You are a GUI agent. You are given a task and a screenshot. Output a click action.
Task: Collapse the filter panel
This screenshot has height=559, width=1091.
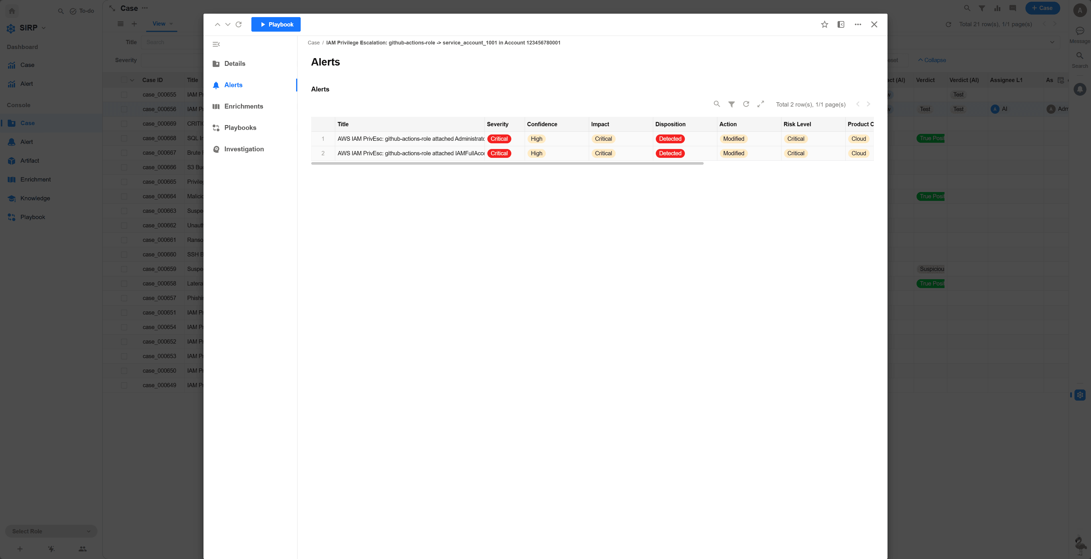(932, 60)
